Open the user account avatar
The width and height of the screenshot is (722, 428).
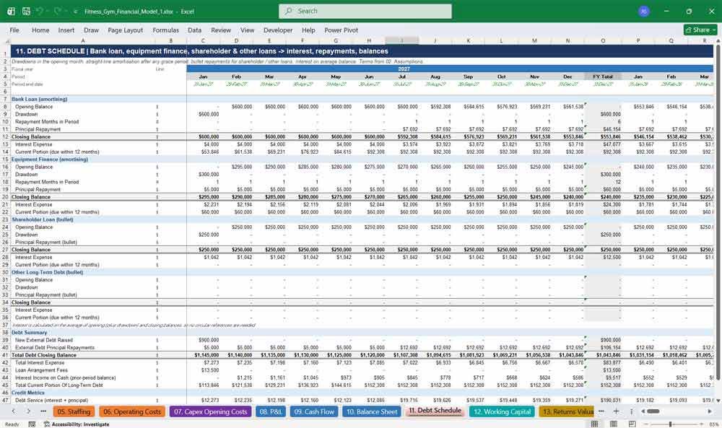pyautogui.click(x=644, y=11)
